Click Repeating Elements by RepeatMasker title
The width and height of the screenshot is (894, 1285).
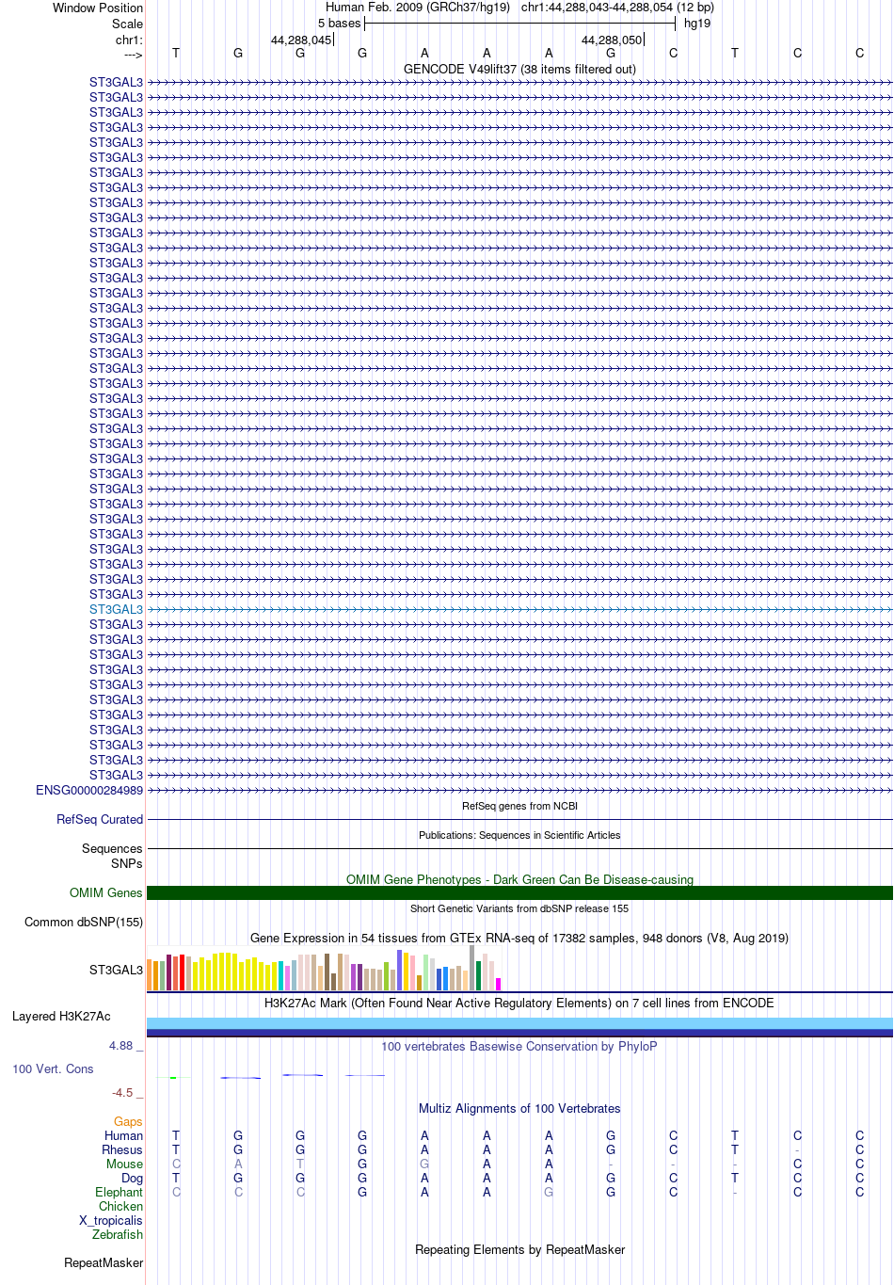click(519, 1249)
